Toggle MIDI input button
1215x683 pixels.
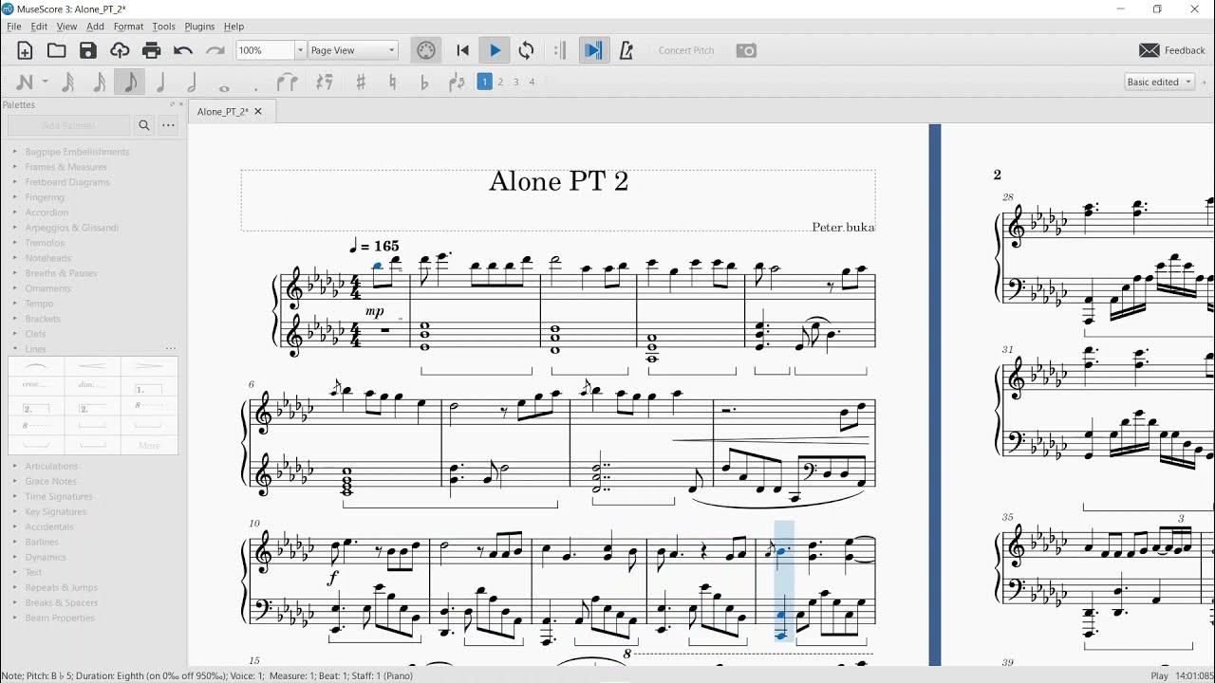(x=426, y=50)
